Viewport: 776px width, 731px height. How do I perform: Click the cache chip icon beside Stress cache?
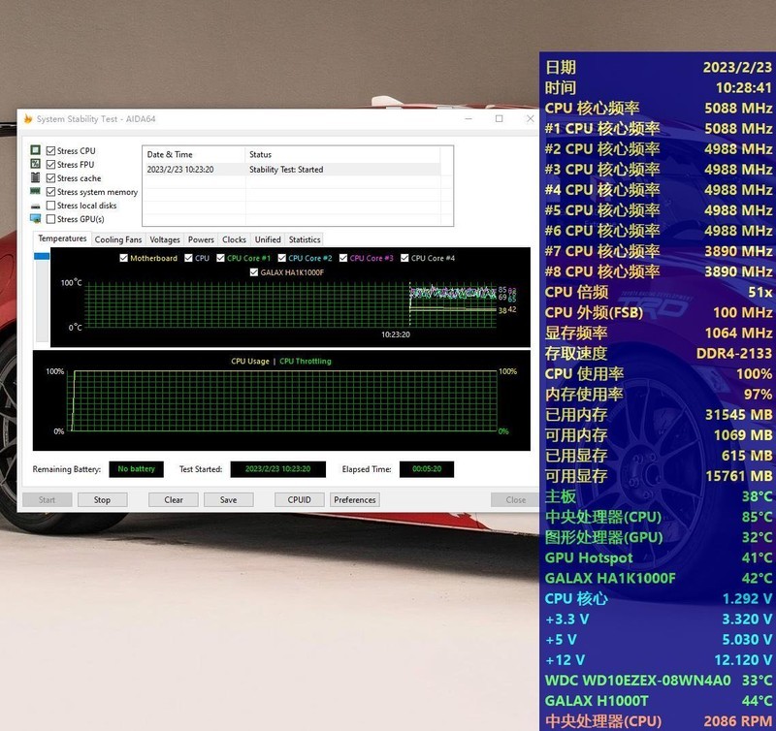[34, 178]
